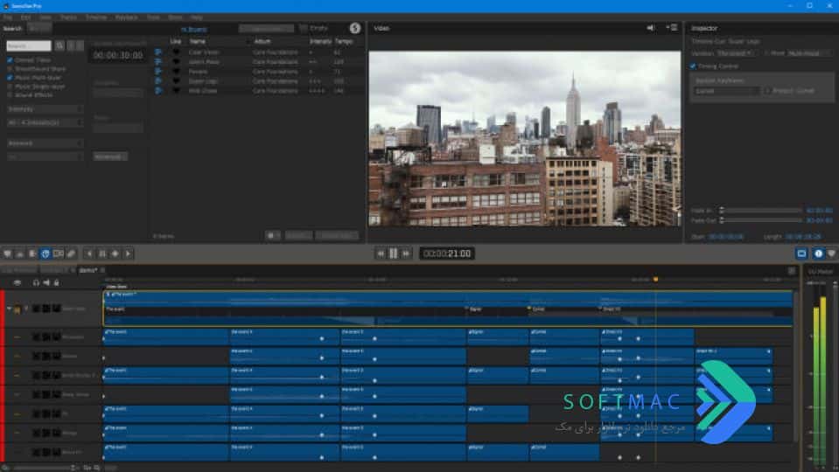Screen dimensions: 839x472
Task: Pause playback with the pause button
Action: pyautogui.click(x=394, y=253)
